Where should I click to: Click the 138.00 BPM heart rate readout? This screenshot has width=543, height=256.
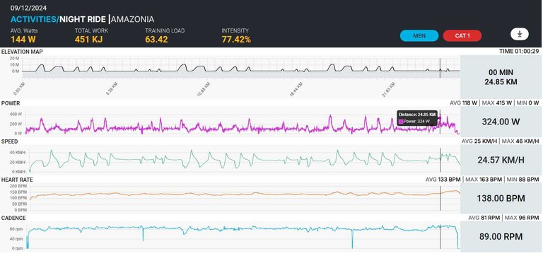pos(501,198)
